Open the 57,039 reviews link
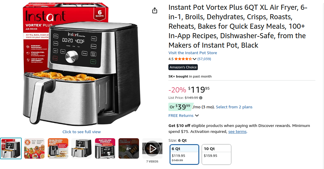 click(204, 59)
